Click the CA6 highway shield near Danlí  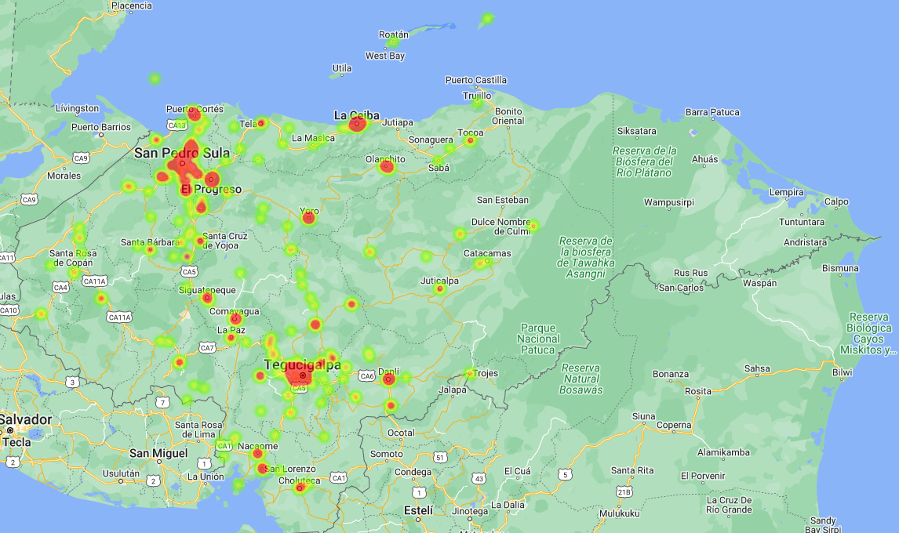[x=366, y=376]
